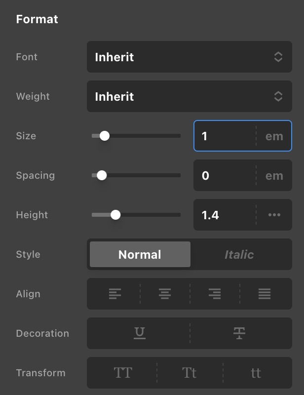Open the line Height unit options
This screenshot has height=395, width=304.
click(274, 215)
